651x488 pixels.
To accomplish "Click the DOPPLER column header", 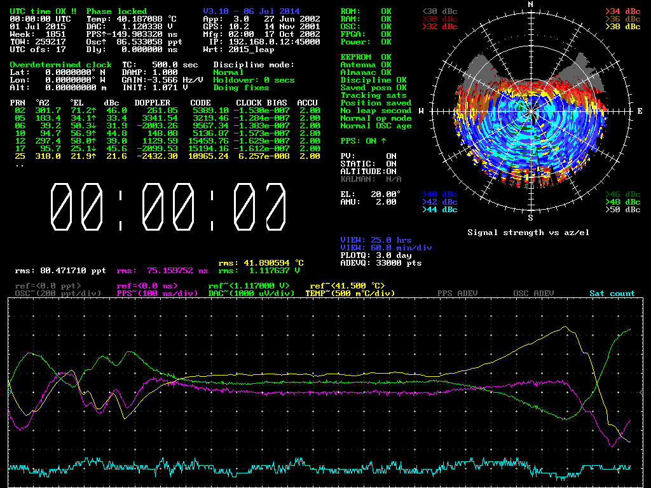I will click(153, 102).
